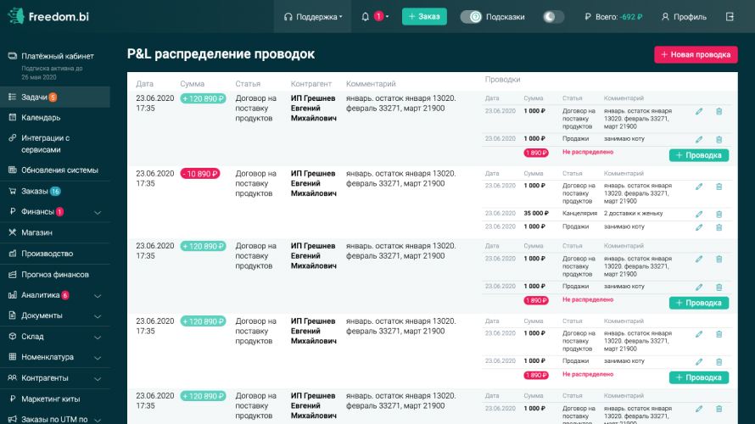This screenshot has height=424, width=755.
Task: Expand the Финансы sidebar section
Action: coord(98,212)
